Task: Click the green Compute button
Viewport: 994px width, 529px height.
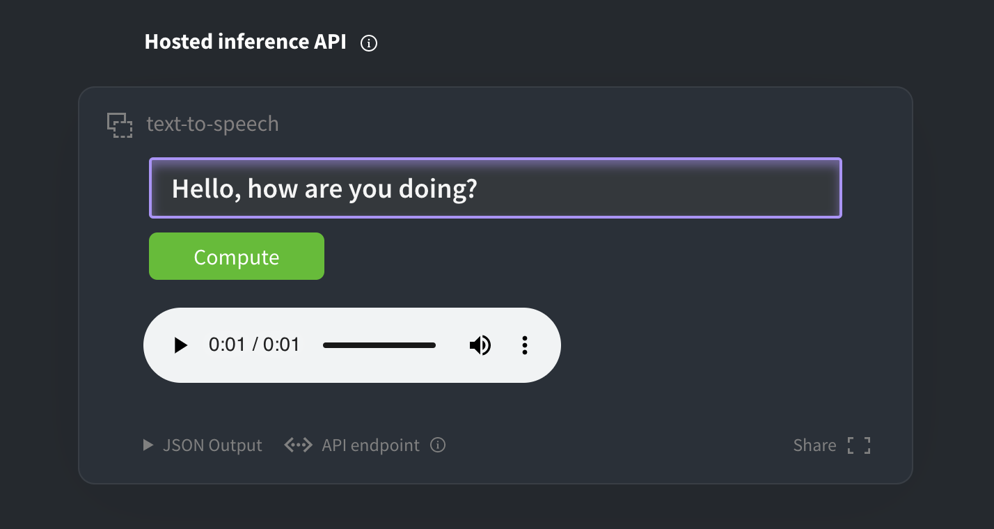Action: pyautogui.click(x=237, y=256)
